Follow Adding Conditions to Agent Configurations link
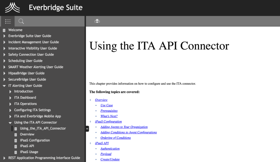This screenshot has width=280, height=162. (x=129, y=132)
